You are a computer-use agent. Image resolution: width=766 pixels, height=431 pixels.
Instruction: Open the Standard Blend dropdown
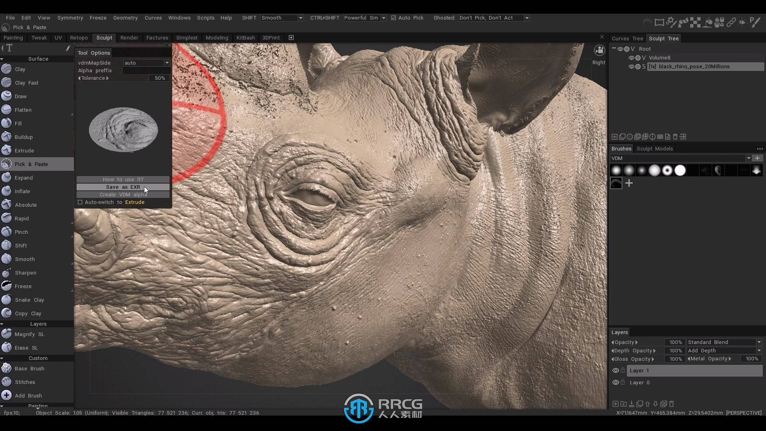pyautogui.click(x=724, y=342)
